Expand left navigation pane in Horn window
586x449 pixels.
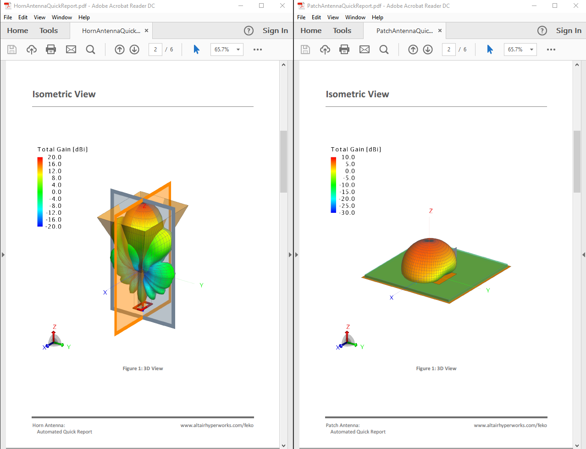[x=3, y=255]
